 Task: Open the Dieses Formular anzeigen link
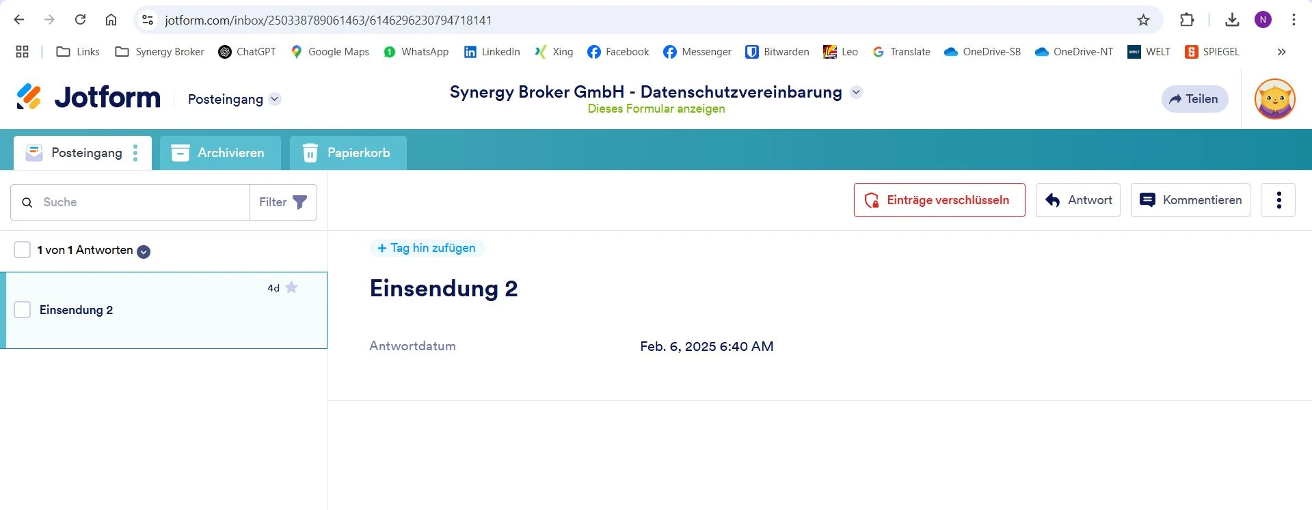(x=656, y=109)
